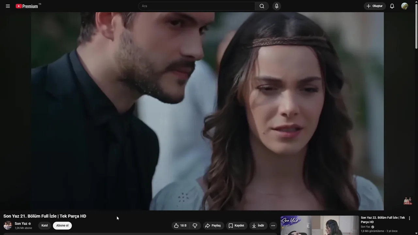Click the Katıl join button
Screen dimensions: 418x235
tap(44, 226)
